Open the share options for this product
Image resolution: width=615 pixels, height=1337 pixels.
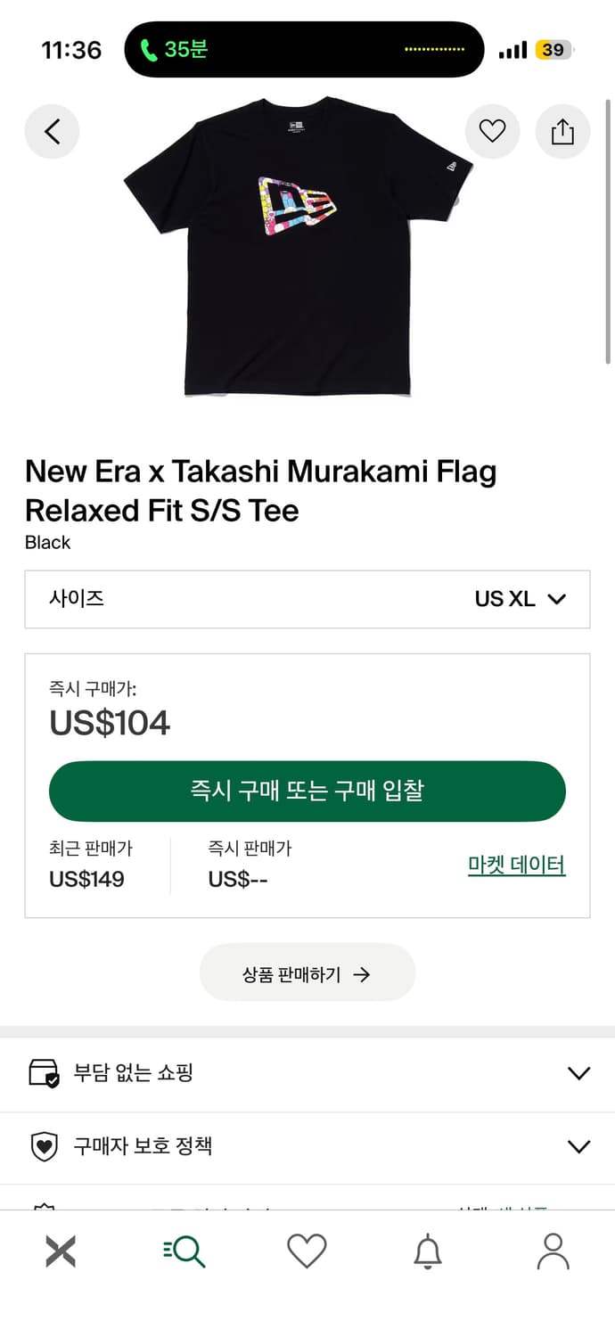pos(562,131)
